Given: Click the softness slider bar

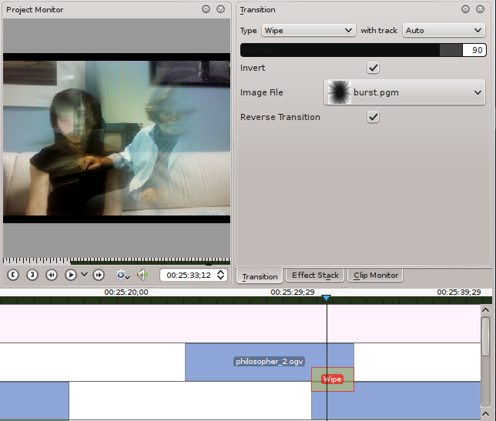Looking at the screenshot, I should (350, 49).
